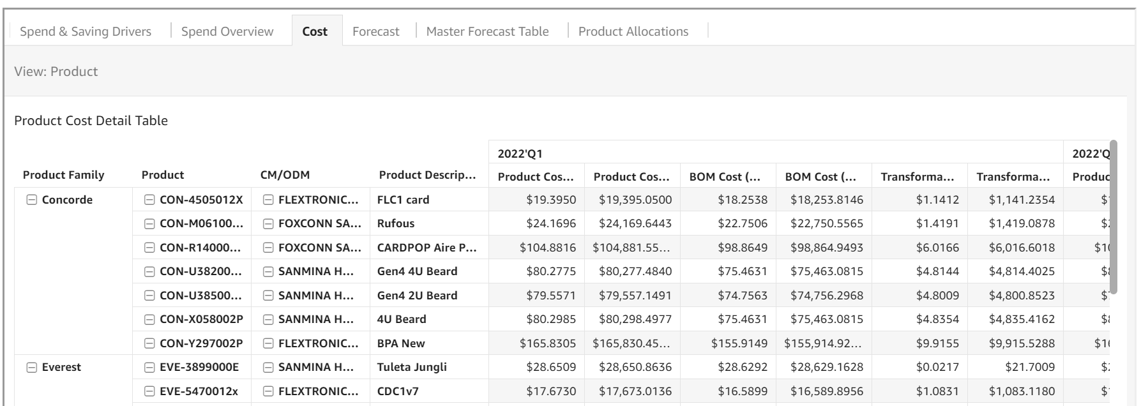Collapse the EVE-3899000E product row

pyautogui.click(x=149, y=368)
